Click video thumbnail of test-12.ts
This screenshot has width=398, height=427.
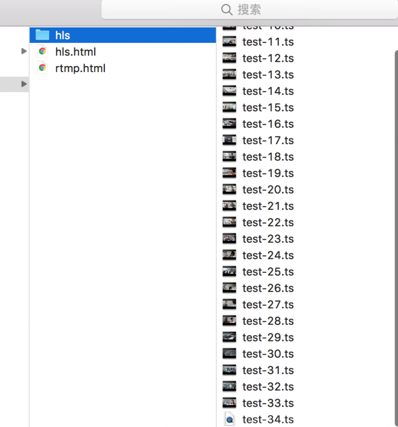(229, 58)
